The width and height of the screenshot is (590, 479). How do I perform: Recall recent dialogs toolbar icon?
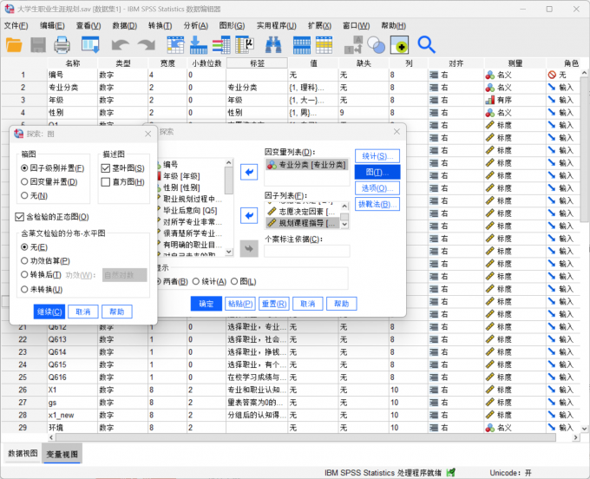pos(90,45)
